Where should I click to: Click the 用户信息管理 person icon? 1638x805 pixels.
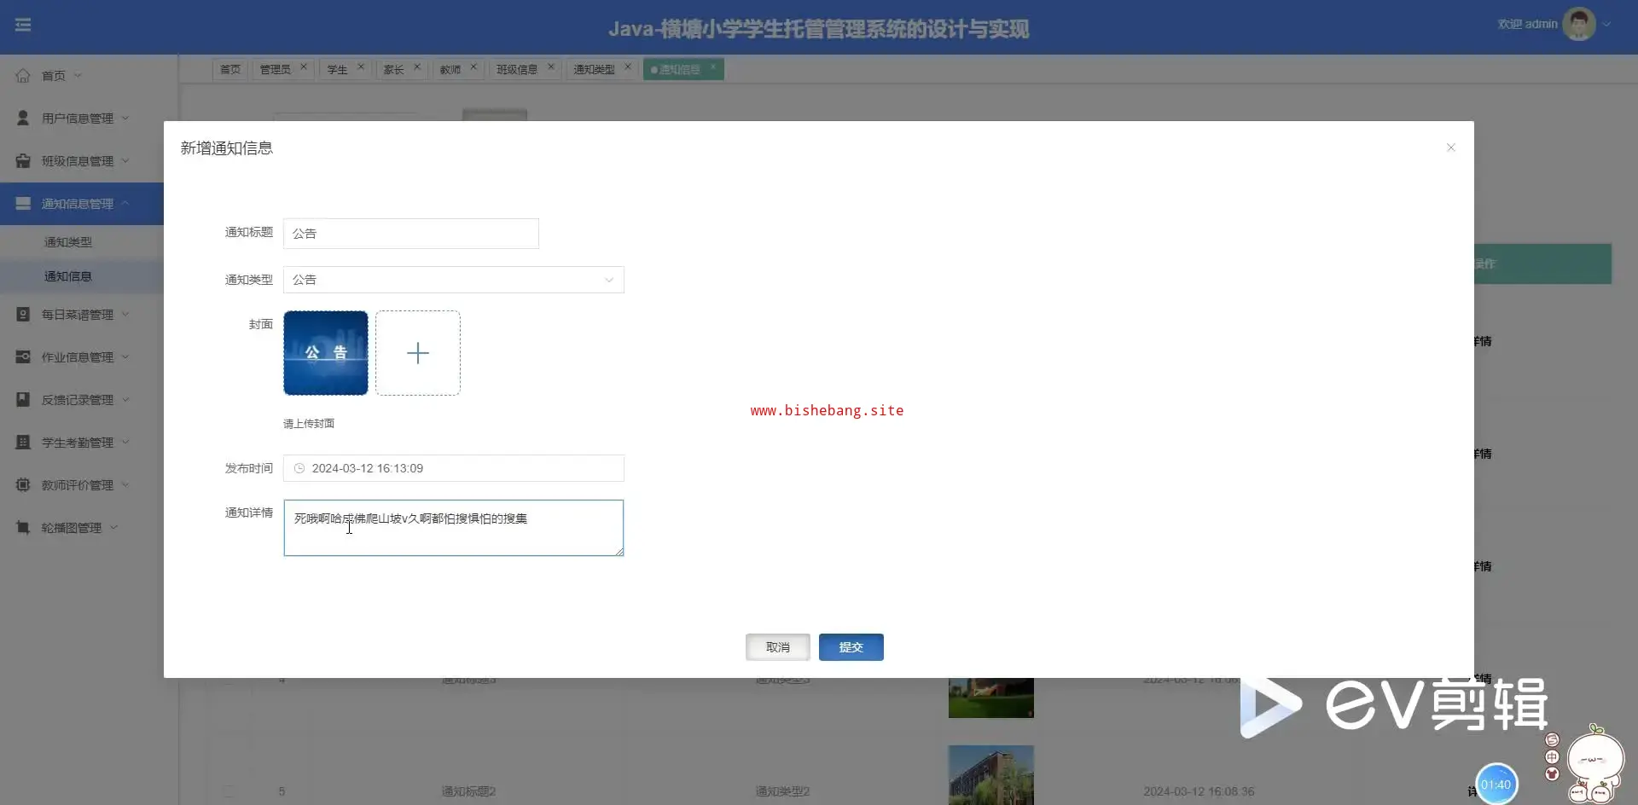[x=23, y=118]
